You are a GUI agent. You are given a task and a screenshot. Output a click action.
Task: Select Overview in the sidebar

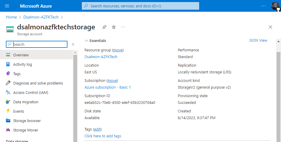click(x=37, y=55)
